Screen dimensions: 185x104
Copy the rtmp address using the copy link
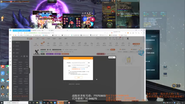click(89, 63)
